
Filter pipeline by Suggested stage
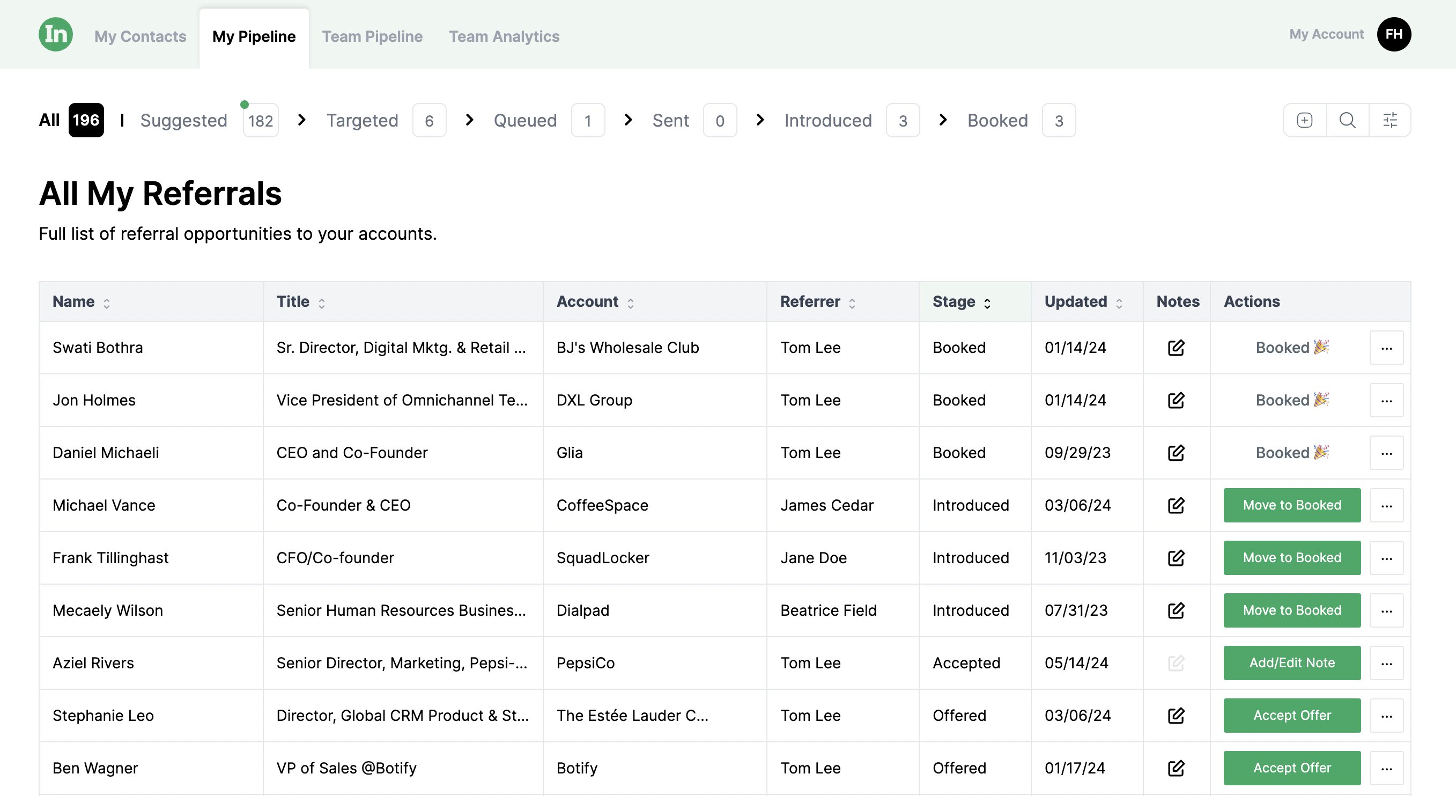coord(184,120)
